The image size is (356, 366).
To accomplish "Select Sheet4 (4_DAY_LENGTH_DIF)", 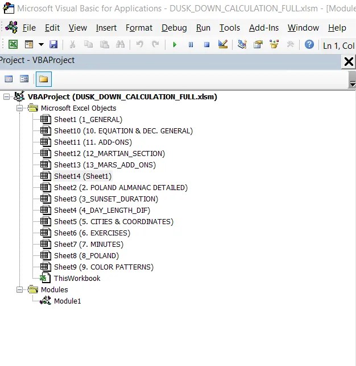I will [x=102, y=211].
